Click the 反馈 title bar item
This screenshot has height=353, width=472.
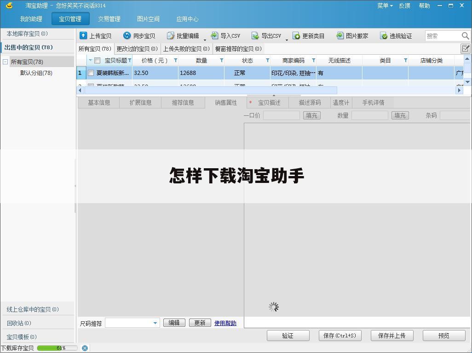[x=404, y=6]
